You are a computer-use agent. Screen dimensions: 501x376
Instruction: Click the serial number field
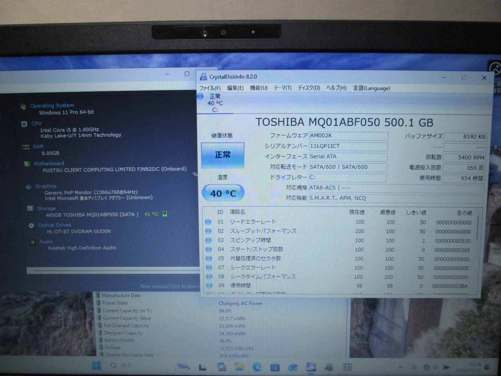coord(348,146)
